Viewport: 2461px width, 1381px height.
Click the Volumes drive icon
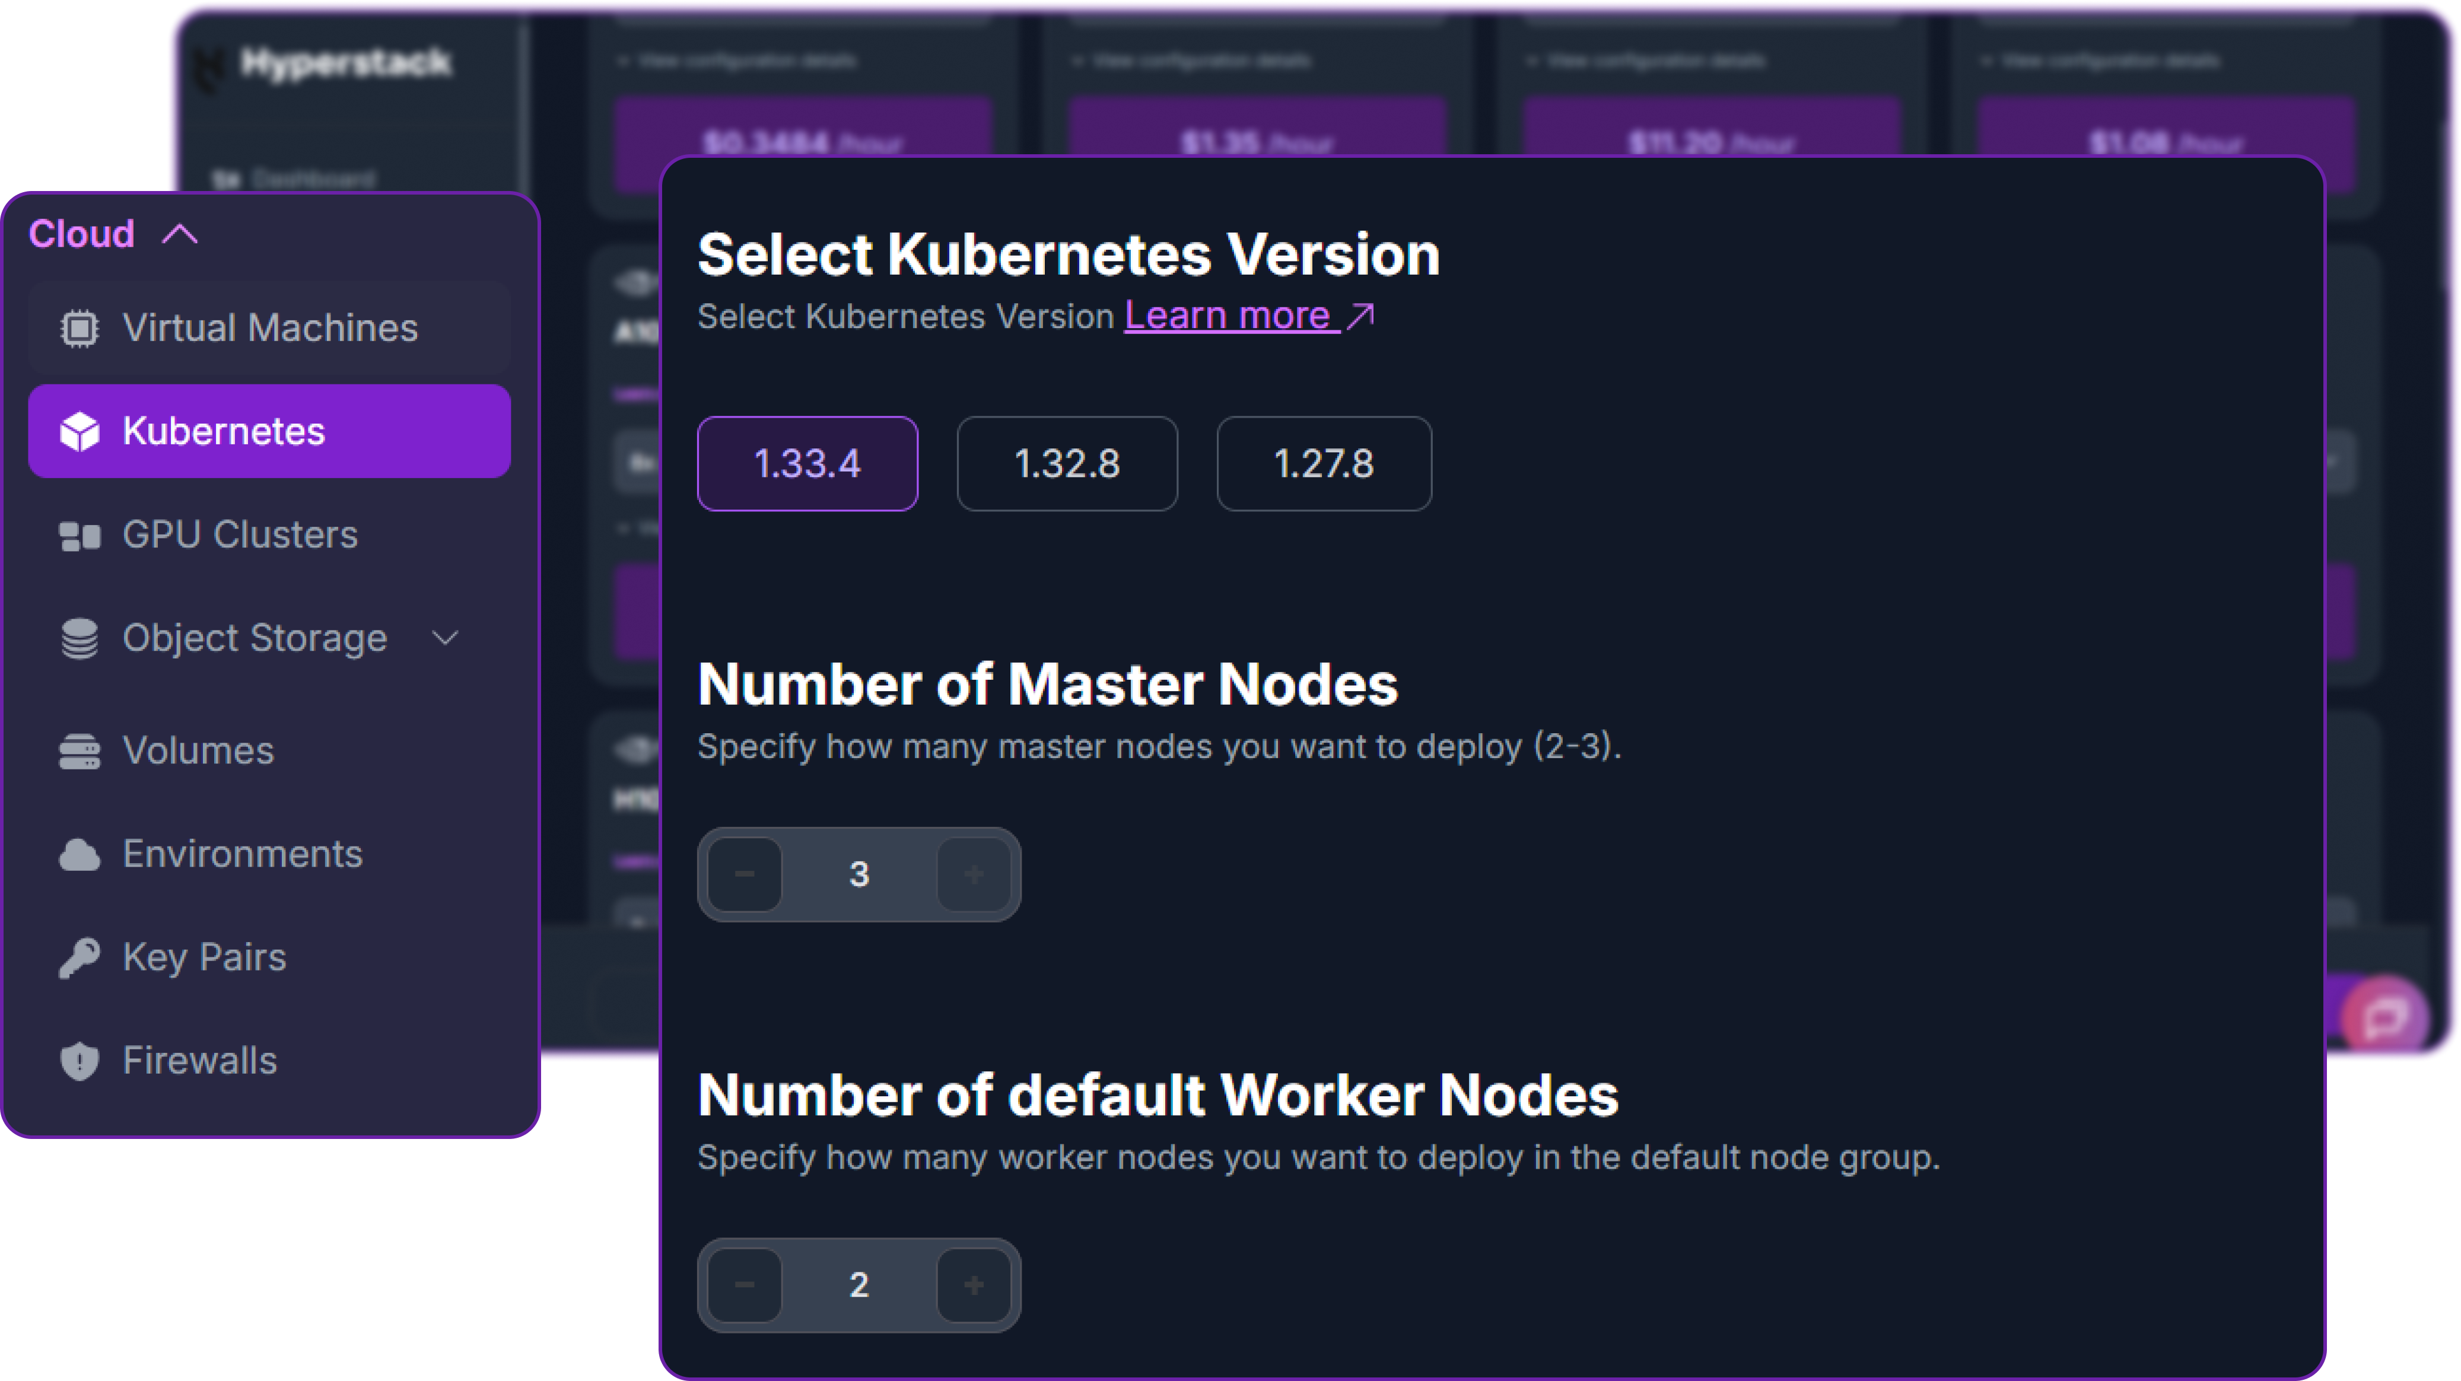tap(80, 752)
